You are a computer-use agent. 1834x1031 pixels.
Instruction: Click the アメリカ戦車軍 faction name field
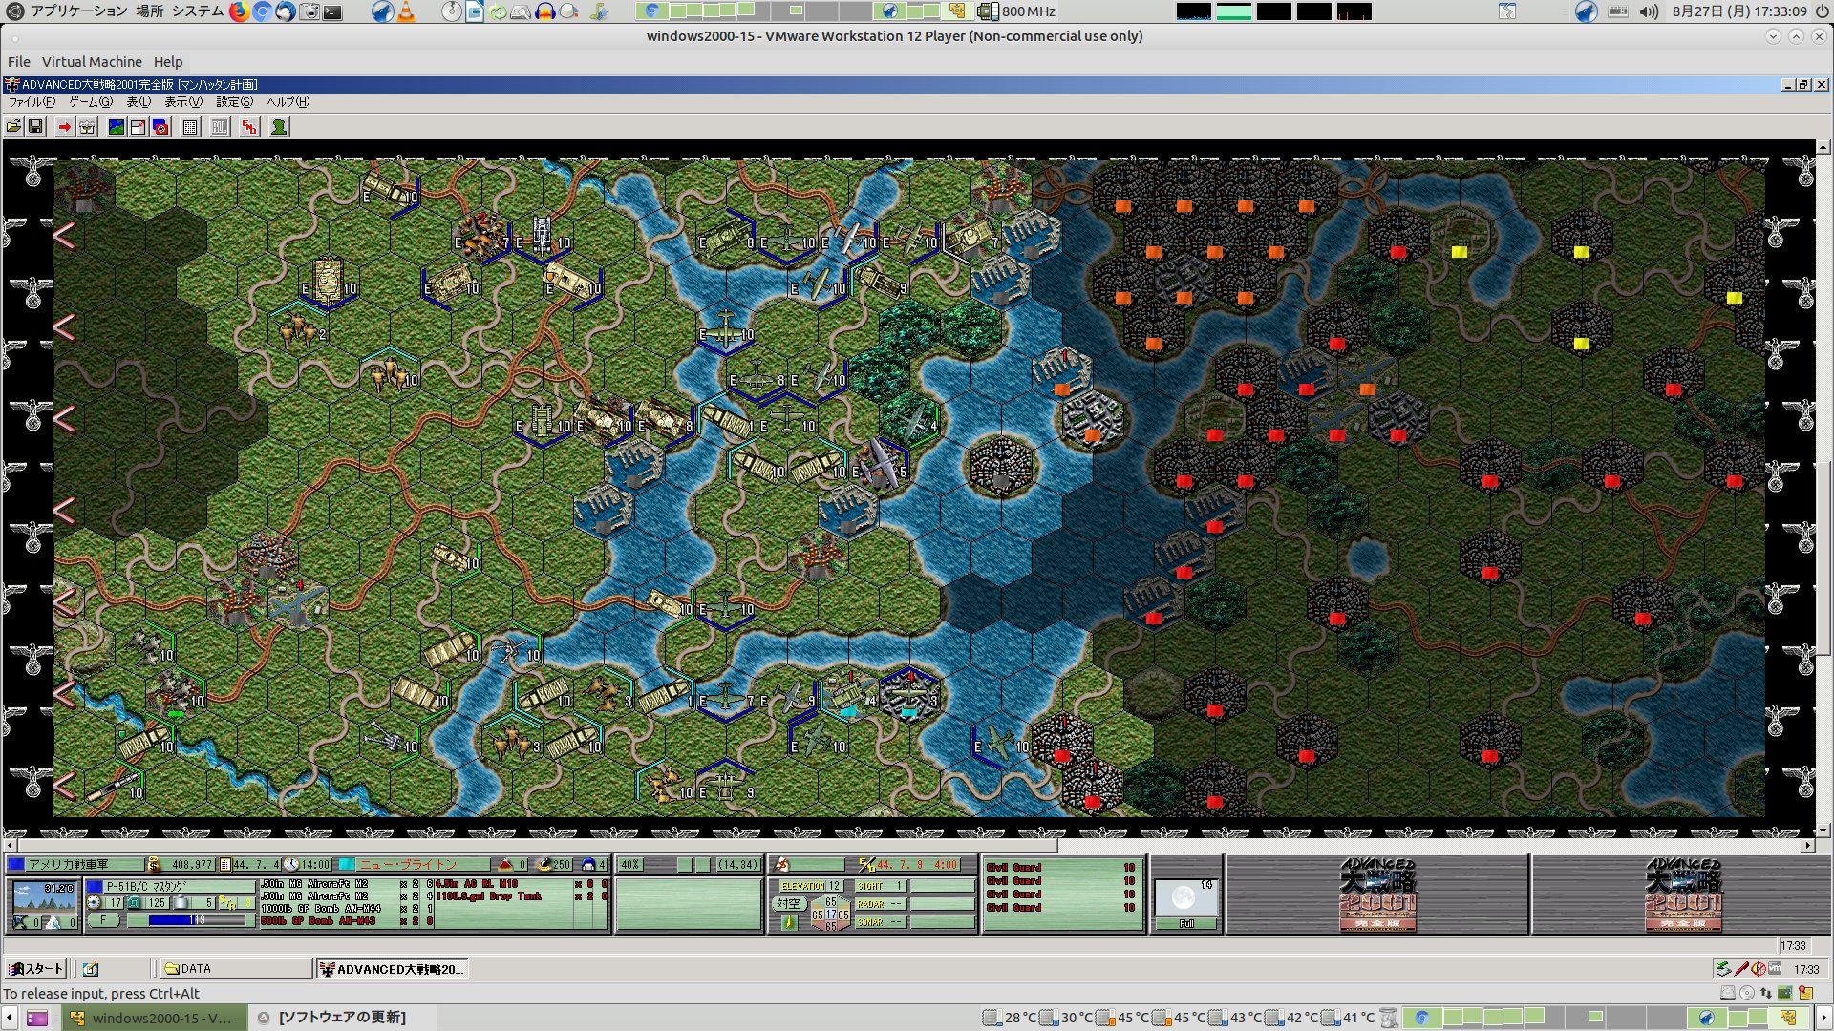pyautogui.click(x=84, y=865)
